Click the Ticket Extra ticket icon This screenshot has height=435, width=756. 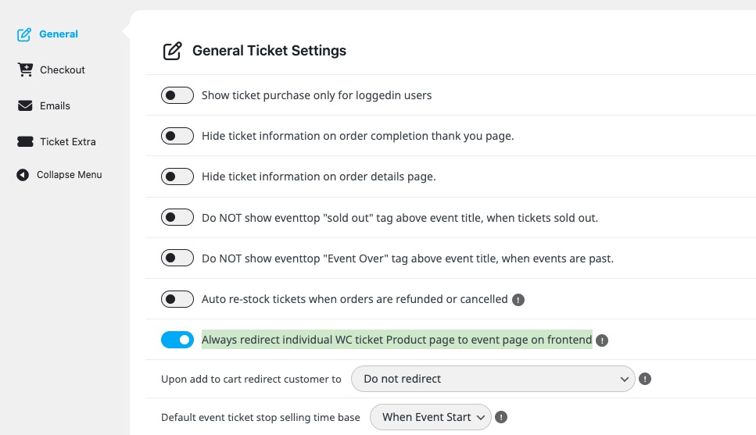25,141
